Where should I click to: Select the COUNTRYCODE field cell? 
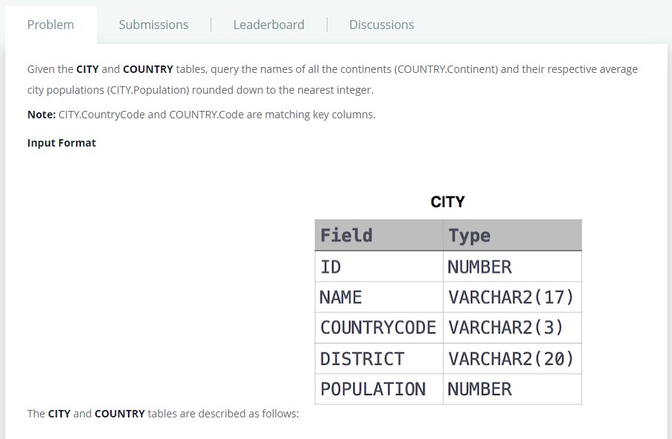[x=378, y=327]
